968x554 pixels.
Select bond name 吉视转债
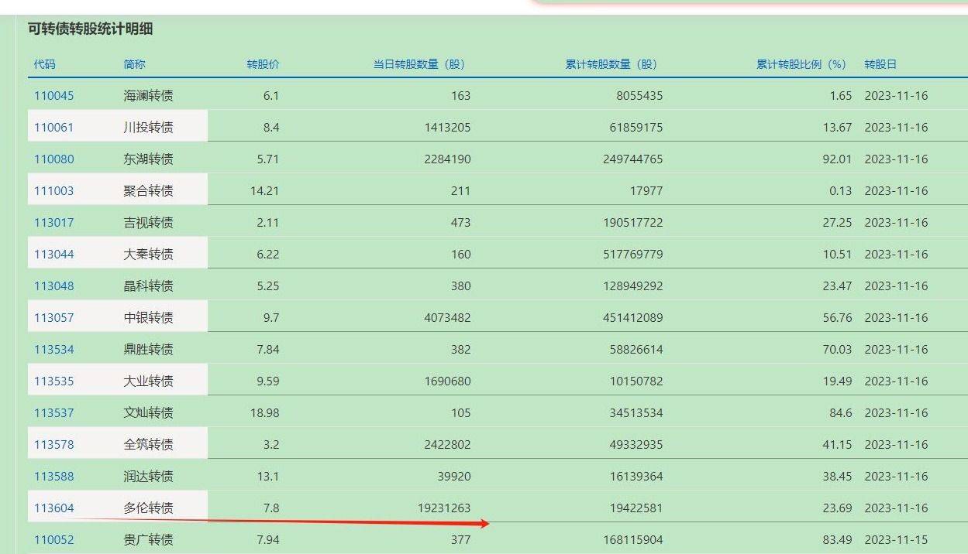148,223
